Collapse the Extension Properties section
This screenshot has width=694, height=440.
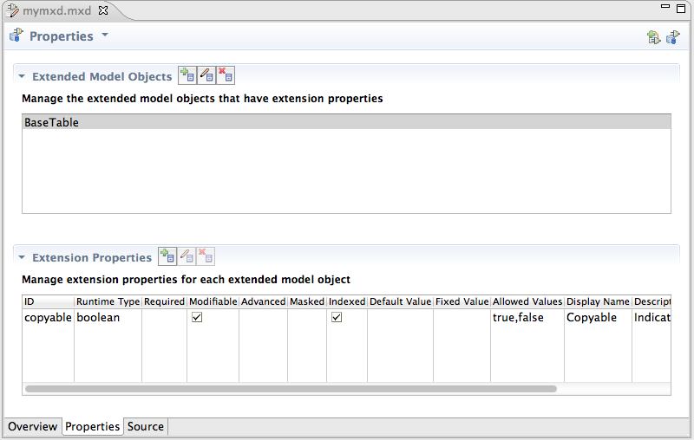[22, 257]
